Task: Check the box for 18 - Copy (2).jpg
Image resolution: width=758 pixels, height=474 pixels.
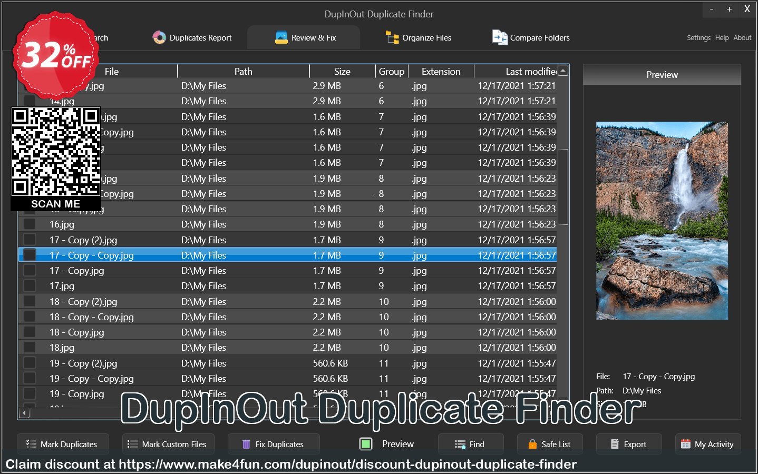Action: click(x=30, y=301)
